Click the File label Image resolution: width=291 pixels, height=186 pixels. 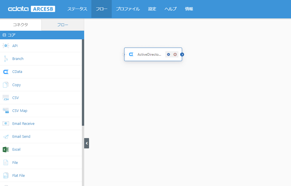(x=15, y=163)
